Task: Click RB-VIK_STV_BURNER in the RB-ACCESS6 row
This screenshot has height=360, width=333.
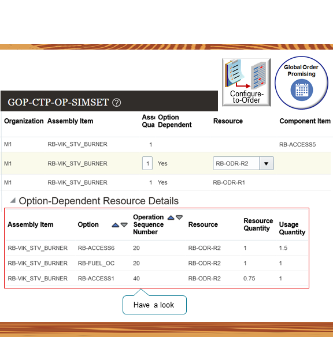Action: (38, 248)
